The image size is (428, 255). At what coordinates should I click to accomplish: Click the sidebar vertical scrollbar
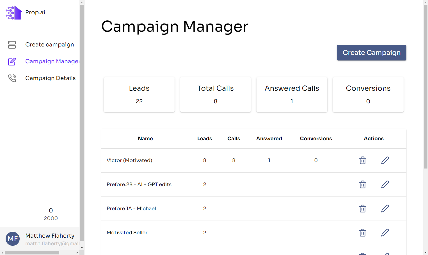[82, 123]
